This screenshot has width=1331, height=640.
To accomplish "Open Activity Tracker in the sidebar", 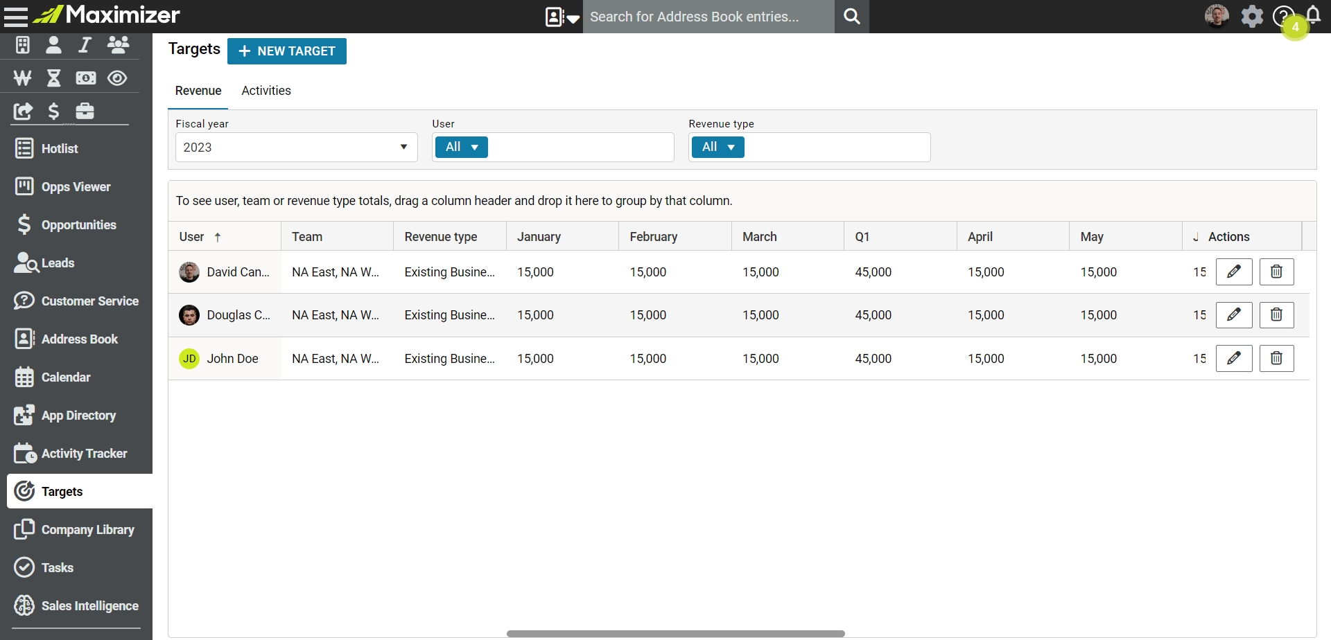I will click(76, 453).
